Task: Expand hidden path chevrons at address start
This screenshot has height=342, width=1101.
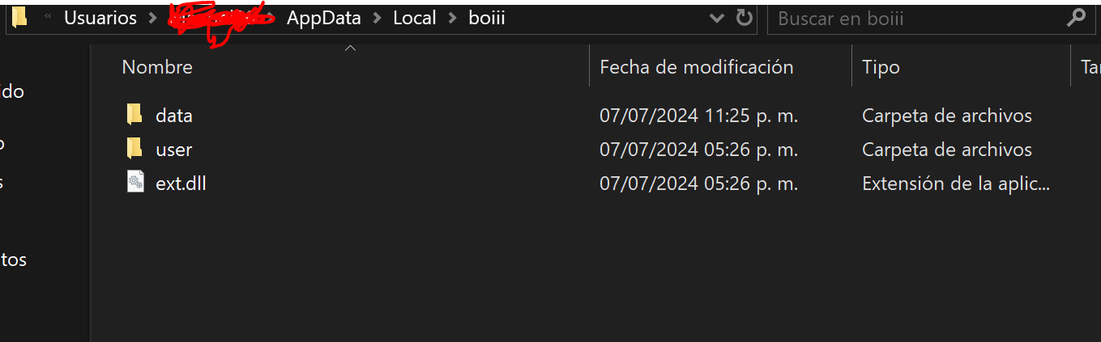Action: [49, 18]
